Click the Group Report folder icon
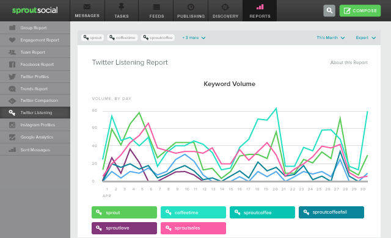 (x=12, y=27)
